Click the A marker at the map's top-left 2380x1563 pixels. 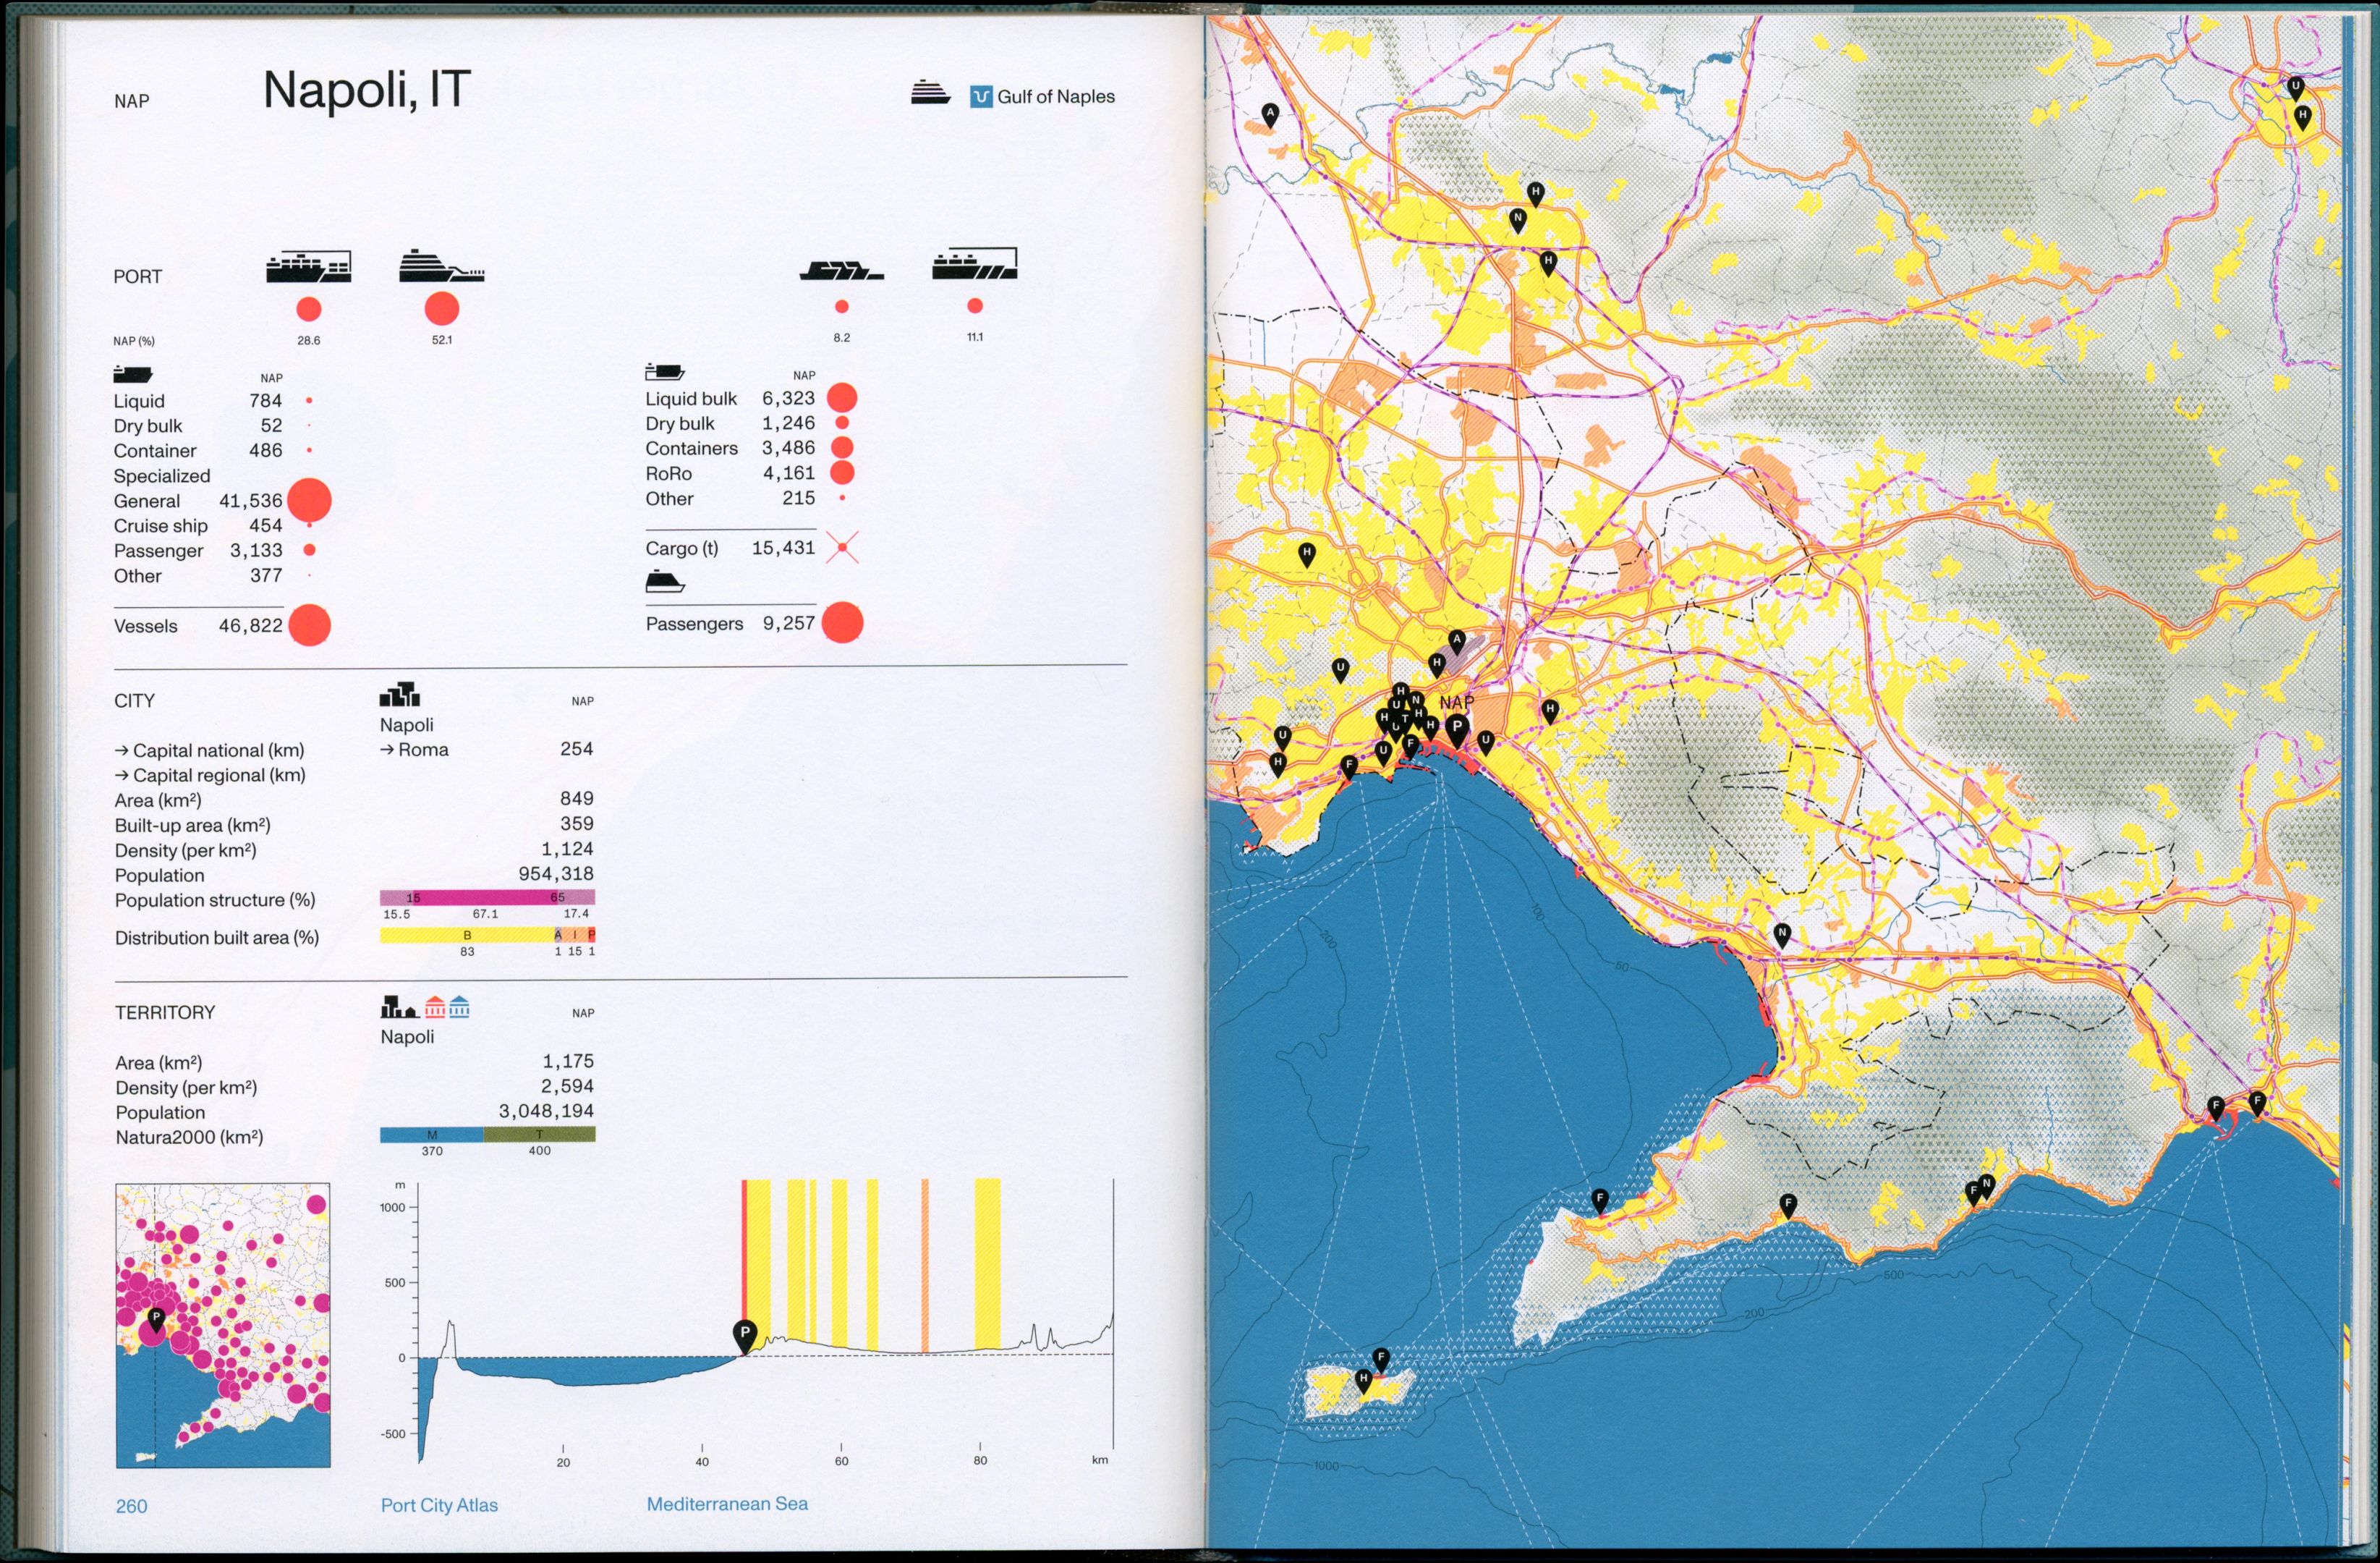1270,114
